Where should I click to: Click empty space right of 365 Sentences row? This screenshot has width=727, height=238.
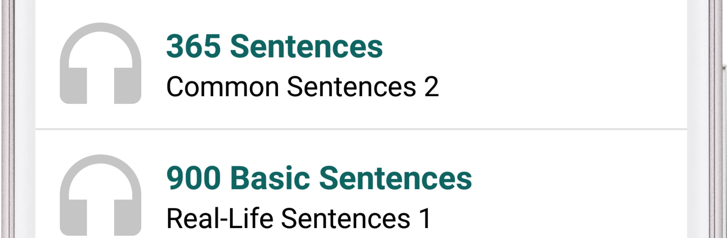[568, 64]
